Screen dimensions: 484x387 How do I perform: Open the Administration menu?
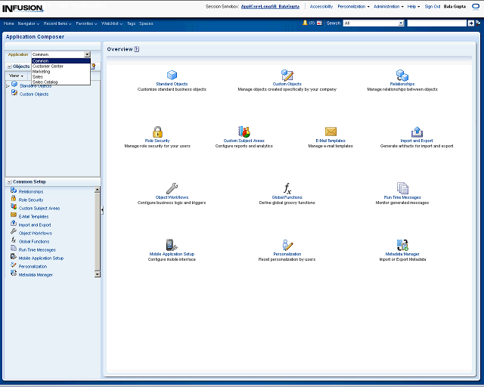click(x=387, y=6)
